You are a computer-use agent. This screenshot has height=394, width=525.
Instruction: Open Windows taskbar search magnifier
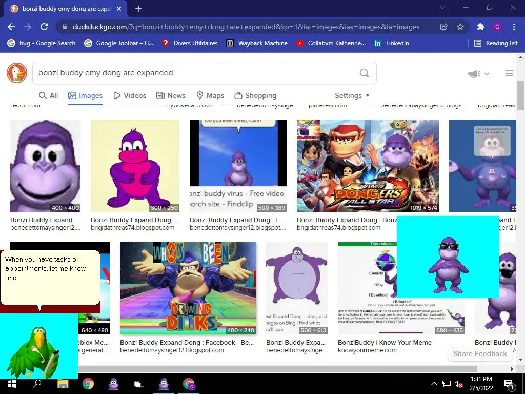[37, 384]
